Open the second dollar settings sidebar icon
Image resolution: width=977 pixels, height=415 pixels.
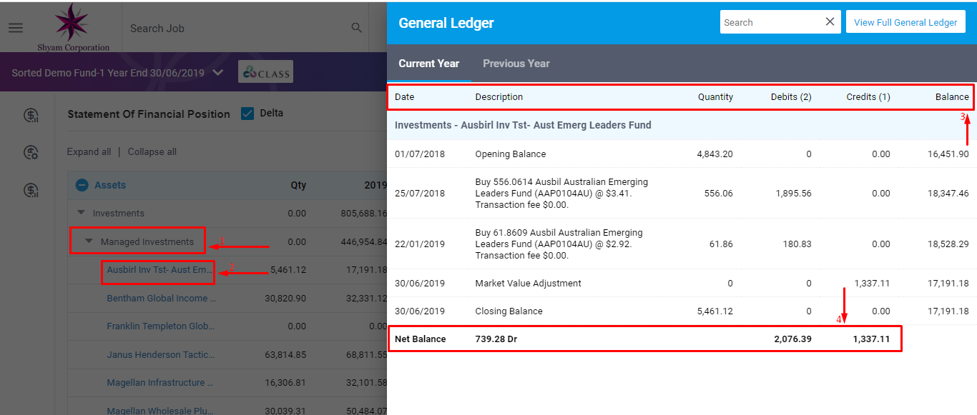[31, 152]
